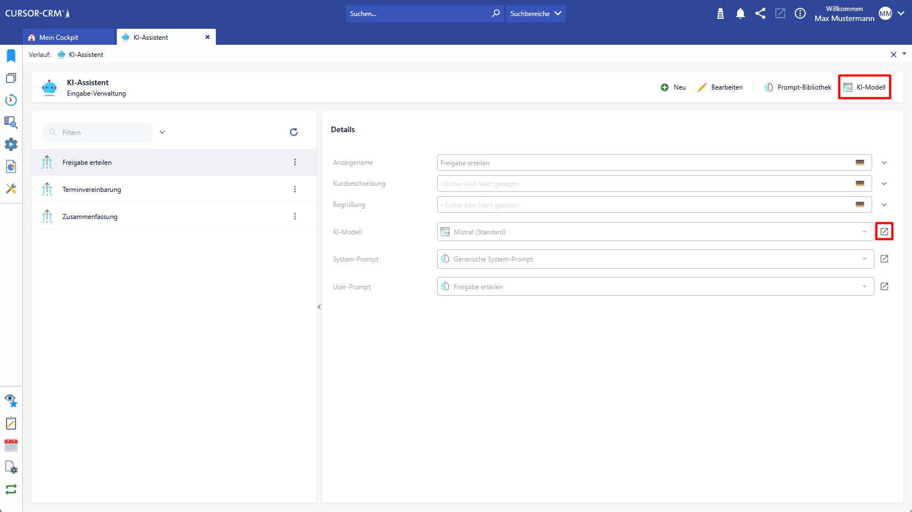
Task: Click the info circle icon in header
Action: point(800,14)
